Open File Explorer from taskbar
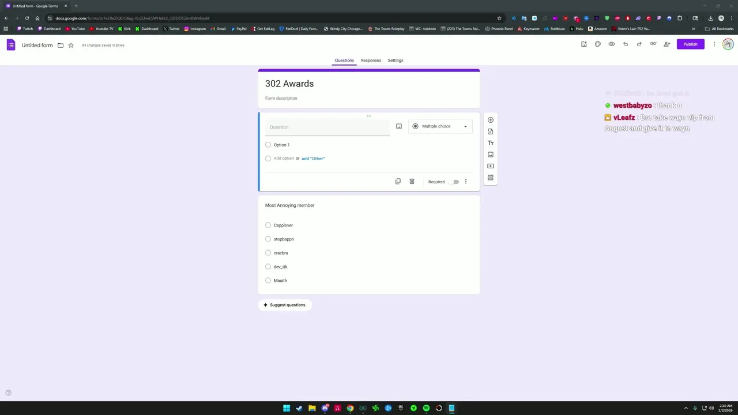This screenshot has height=415, width=738. [312, 408]
